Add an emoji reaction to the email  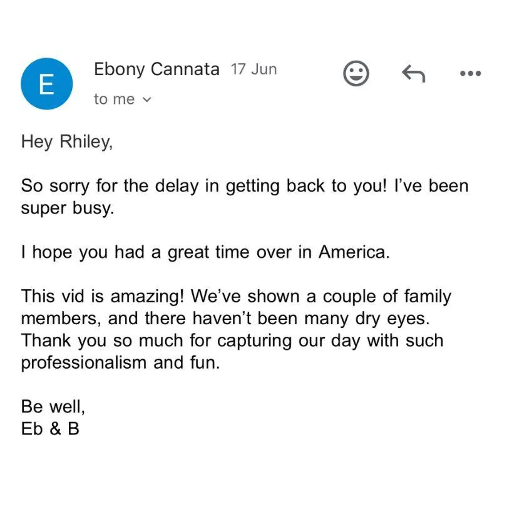tap(356, 73)
